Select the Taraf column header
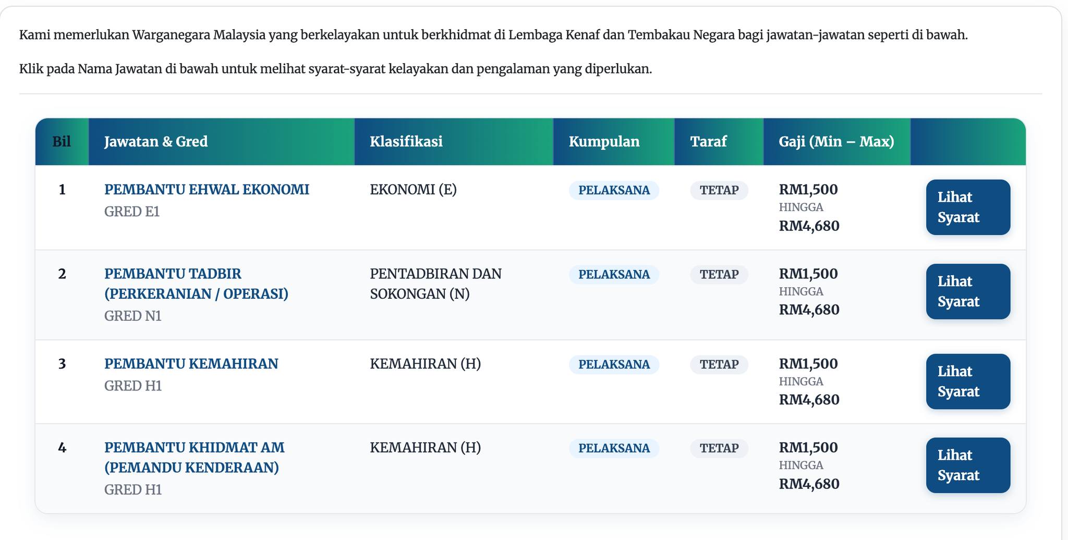 (708, 141)
